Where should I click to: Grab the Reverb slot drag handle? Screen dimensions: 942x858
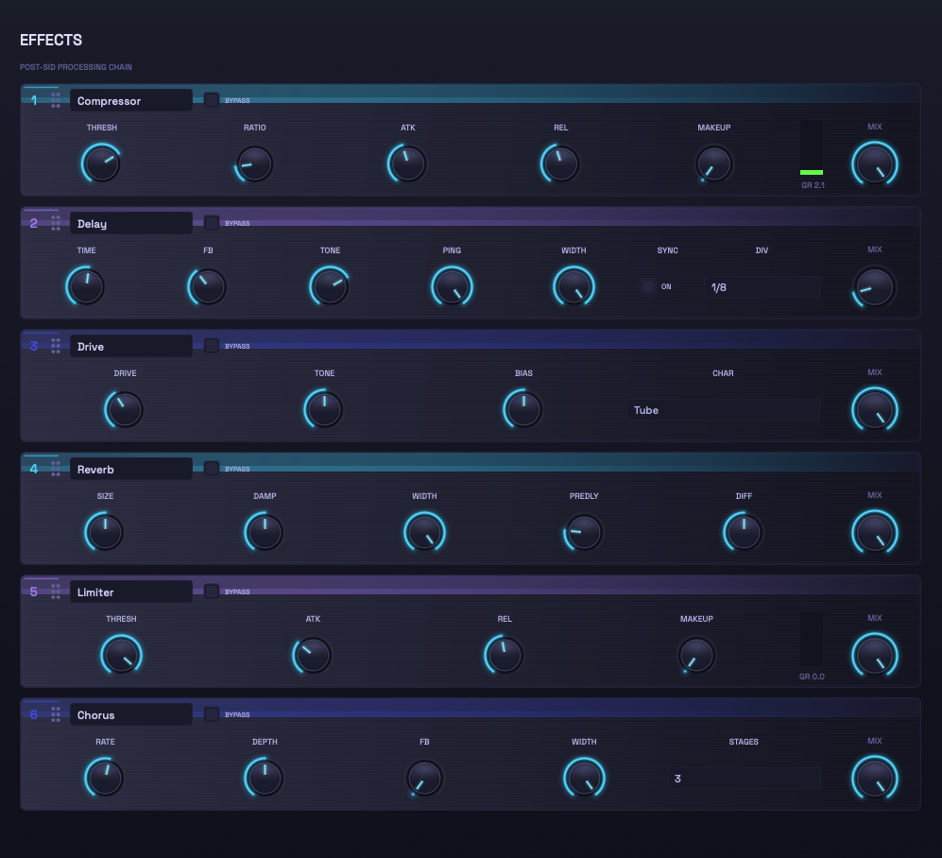pyautogui.click(x=55, y=469)
